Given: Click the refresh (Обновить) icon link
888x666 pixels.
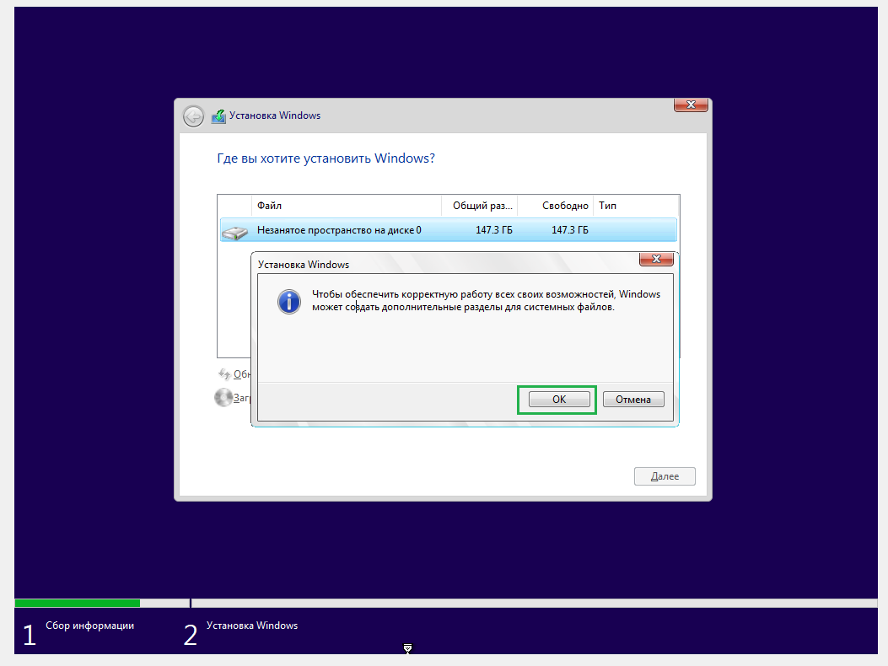Looking at the screenshot, I should (224, 373).
